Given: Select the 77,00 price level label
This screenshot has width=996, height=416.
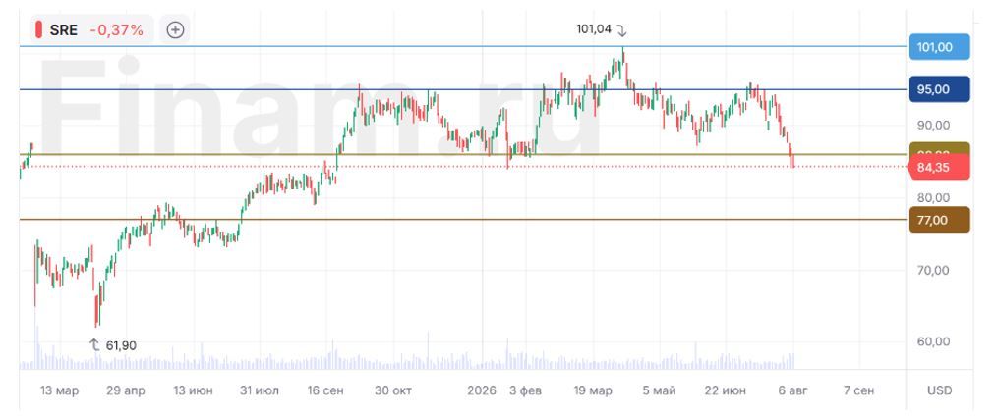Looking at the screenshot, I should (x=940, y=220).
